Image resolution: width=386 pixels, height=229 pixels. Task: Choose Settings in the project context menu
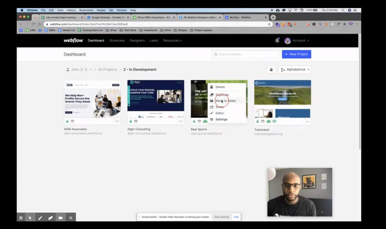[x=221, y=119]
